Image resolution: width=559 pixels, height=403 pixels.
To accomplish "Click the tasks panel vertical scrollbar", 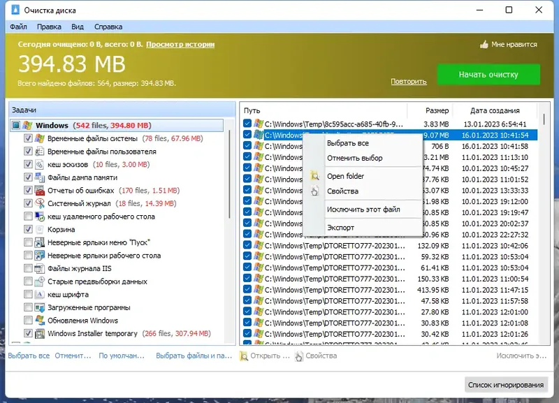I will (x=229, y=175).
